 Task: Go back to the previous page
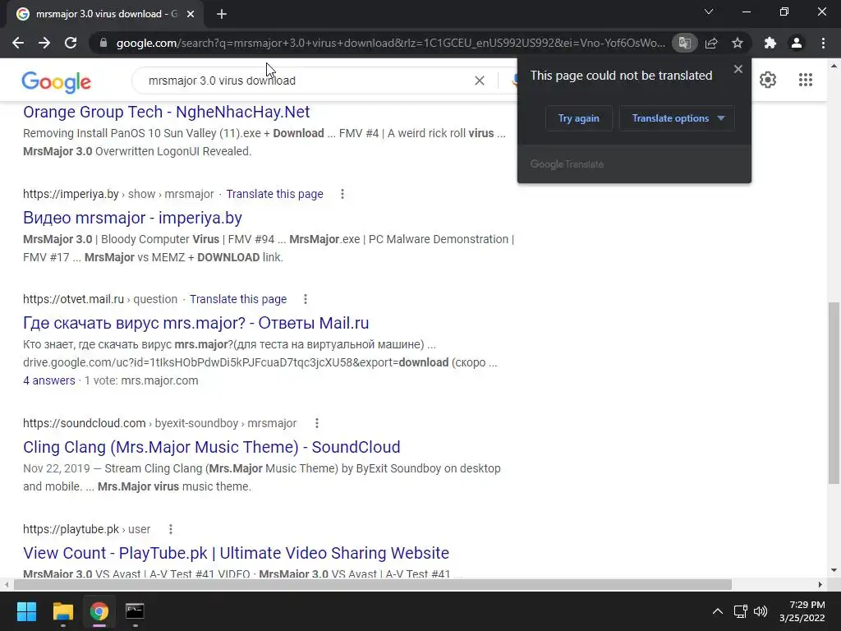click(18, 43)
